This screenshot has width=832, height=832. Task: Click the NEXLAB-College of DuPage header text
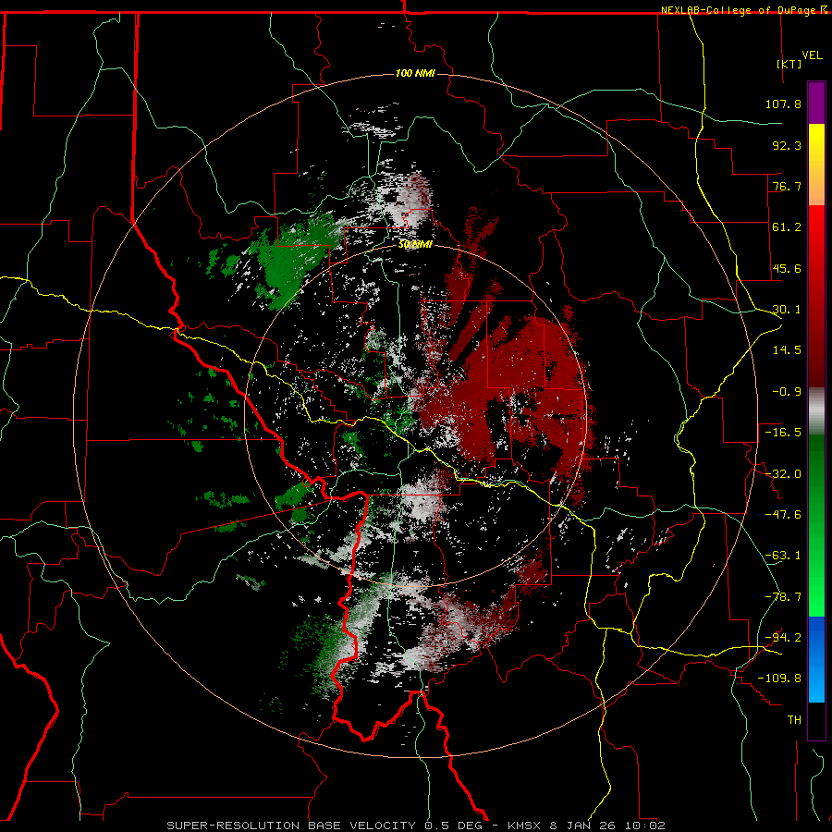pos(743,10)
